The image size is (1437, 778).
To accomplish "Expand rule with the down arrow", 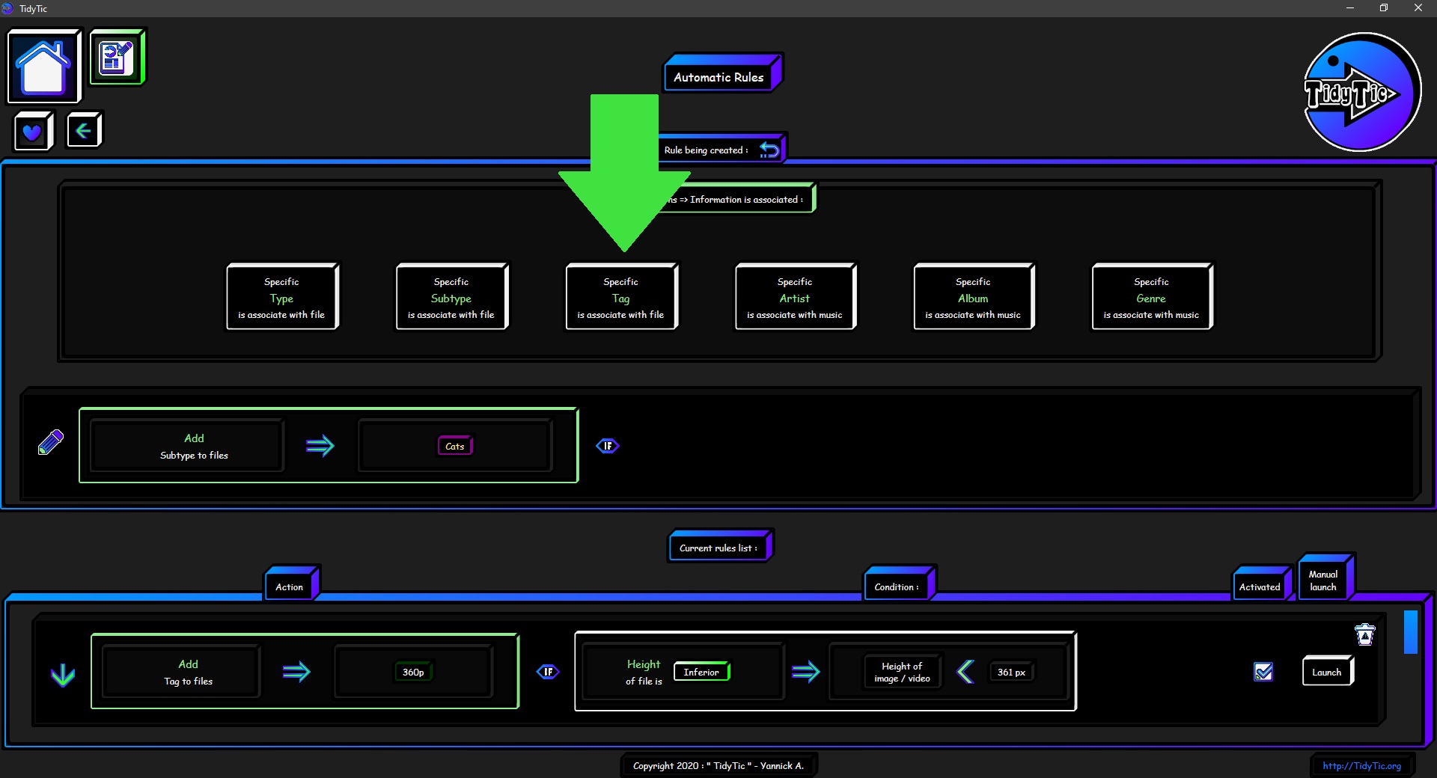I will point(63,675).
